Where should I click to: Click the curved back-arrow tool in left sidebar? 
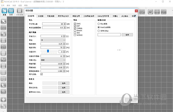pyautogui.click(x=3, y=85)
